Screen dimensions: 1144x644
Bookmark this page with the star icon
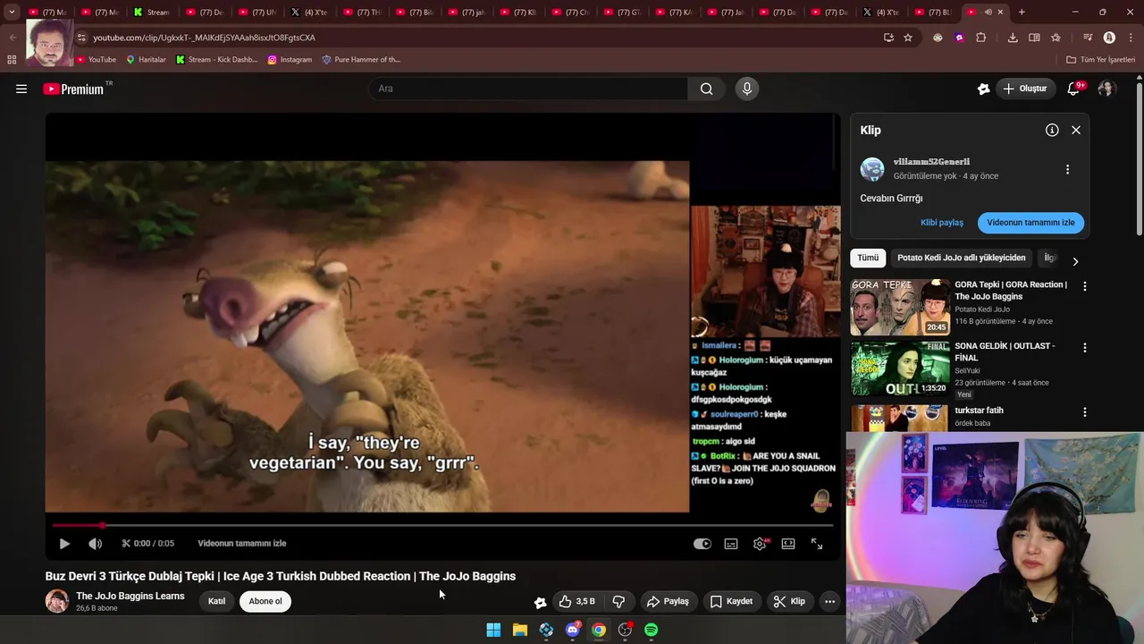tap(908, 38)
